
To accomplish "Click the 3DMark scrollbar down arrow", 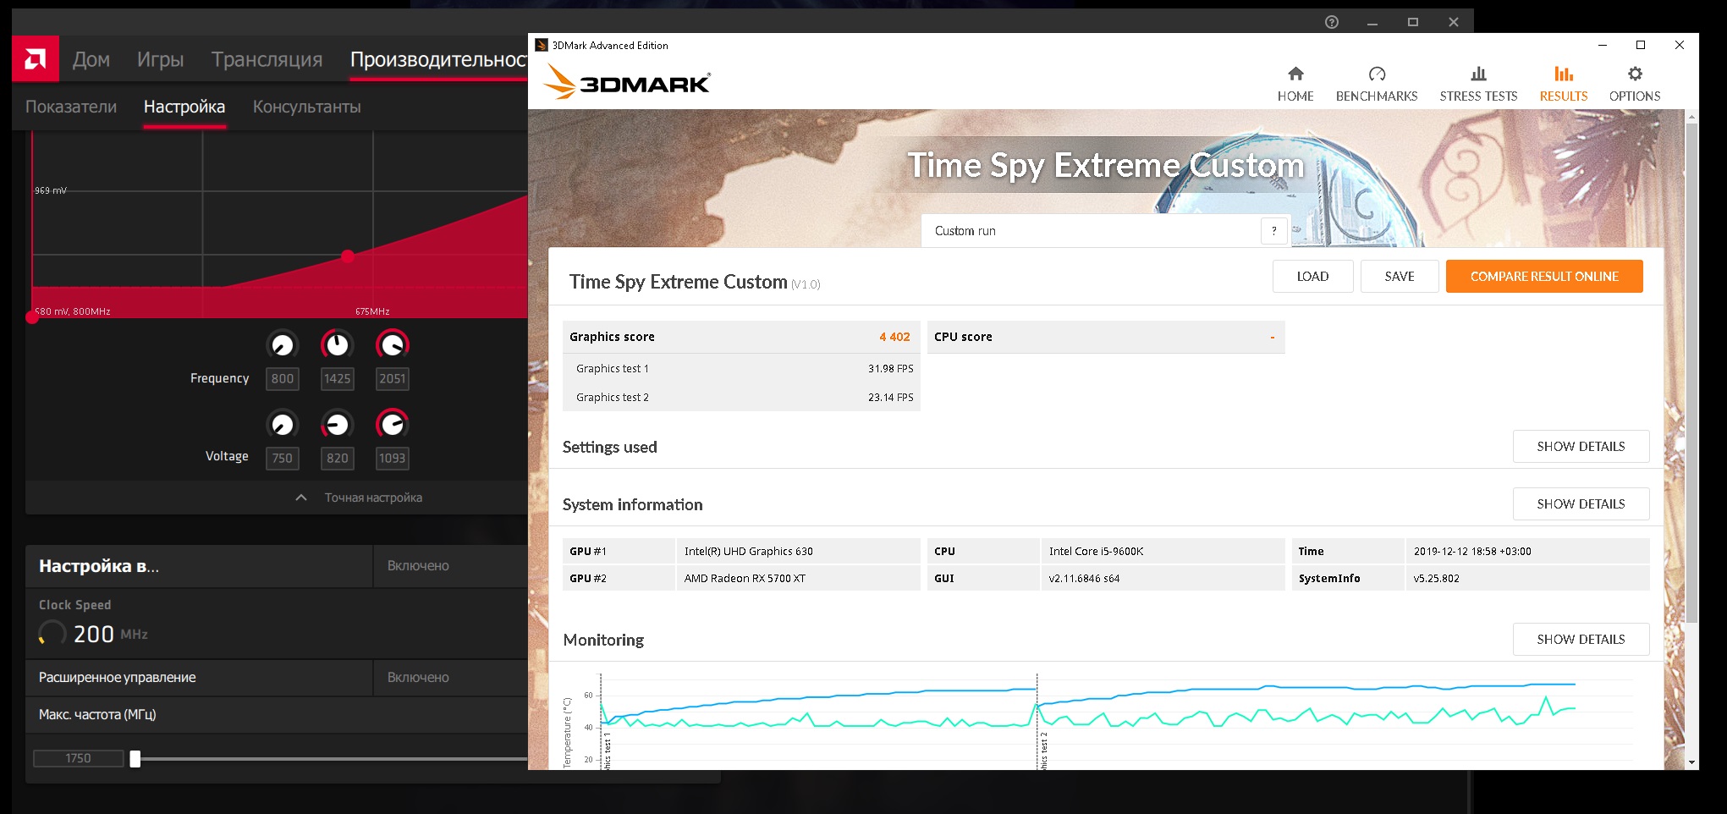I will pos(1691,762).
